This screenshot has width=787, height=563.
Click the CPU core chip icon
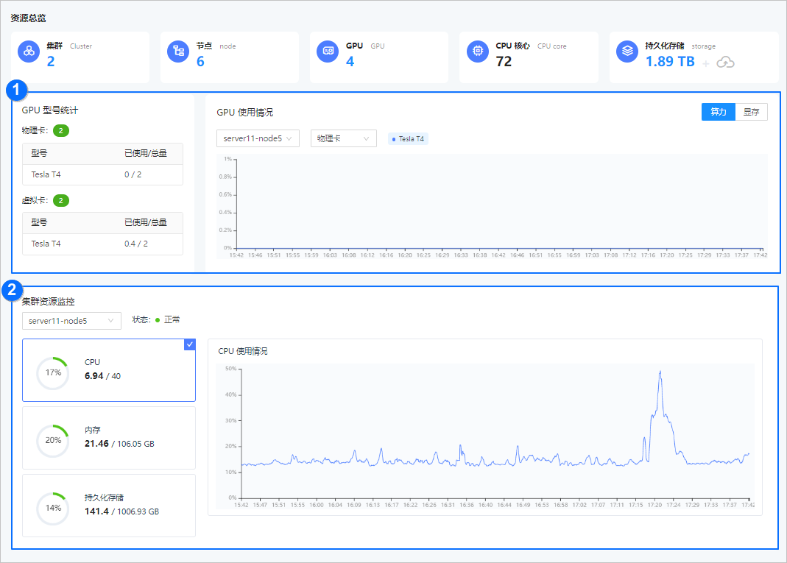(x=477, y=52)
